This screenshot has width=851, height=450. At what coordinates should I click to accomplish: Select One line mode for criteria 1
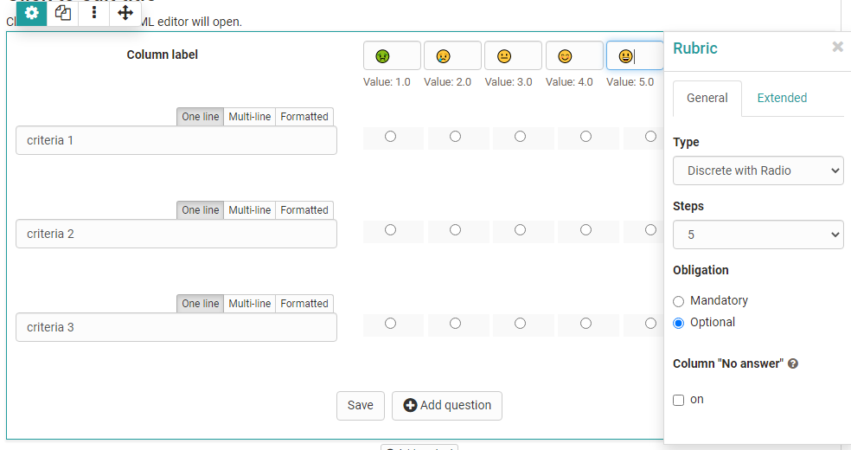point(201,117)
